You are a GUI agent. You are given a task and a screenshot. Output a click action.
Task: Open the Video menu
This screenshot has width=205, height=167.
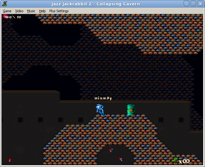[x=19, y=11]
